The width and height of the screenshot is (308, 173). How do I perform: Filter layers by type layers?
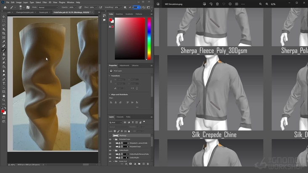coord(133,122)
